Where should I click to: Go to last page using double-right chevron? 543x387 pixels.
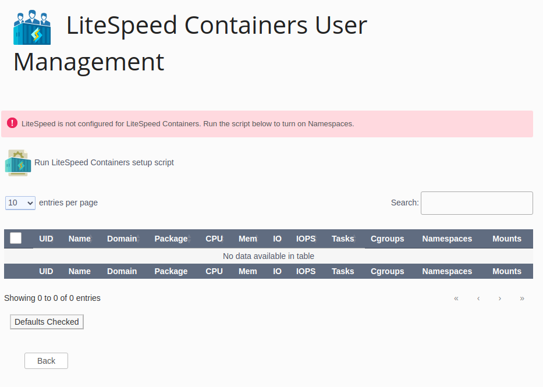point(522,298)
